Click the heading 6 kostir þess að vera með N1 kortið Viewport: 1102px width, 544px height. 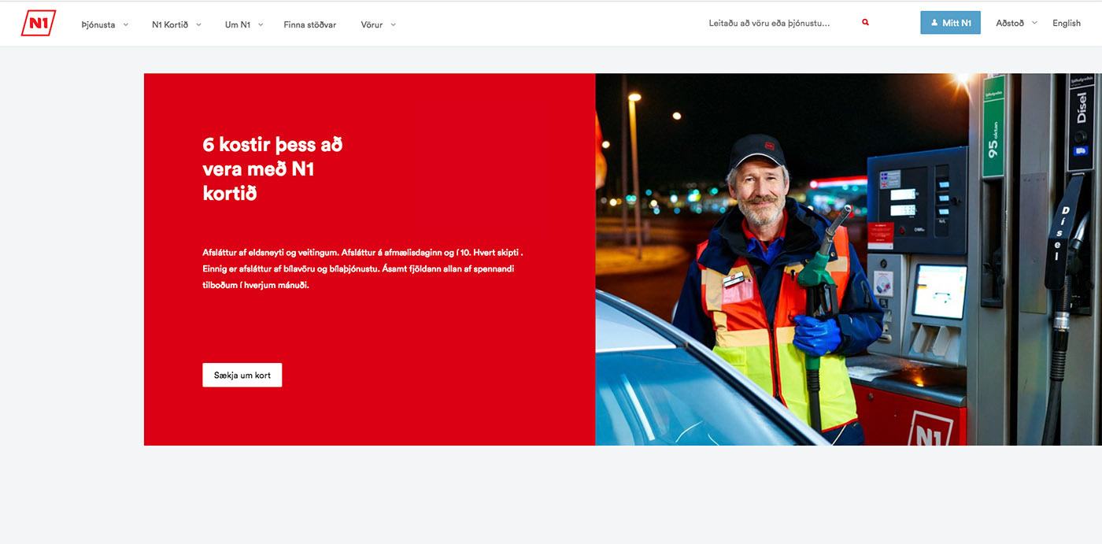tap(272, 168)
